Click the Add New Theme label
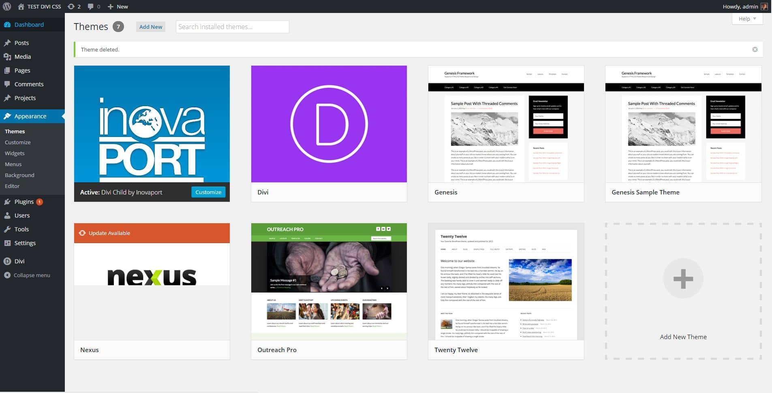 coord(683,337)
